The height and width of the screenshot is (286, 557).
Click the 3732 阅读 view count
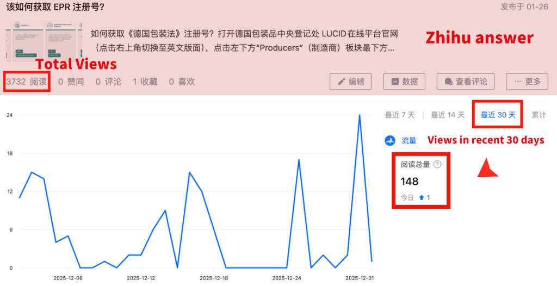(27, 82)
